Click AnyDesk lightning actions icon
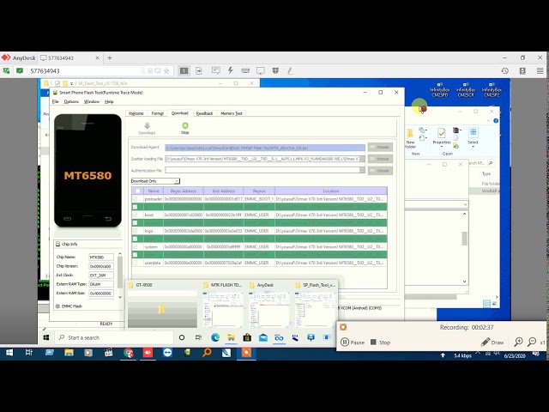Viewport: 549px width, 412px height. click(231, 70)
